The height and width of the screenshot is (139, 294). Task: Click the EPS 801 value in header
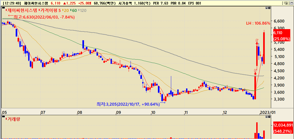[x=194, y=3]
